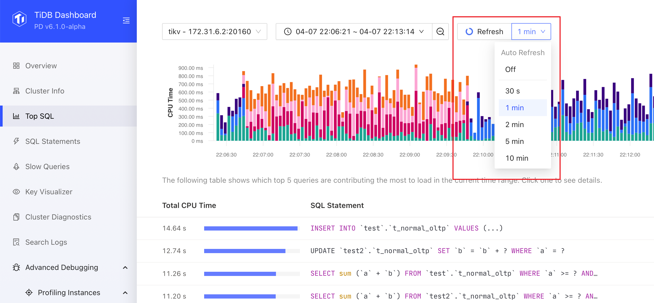This screenshot has width=654, height=303.
Task: Click the Search Logs icon
Action: pyautogui.click(x=16, y=242)
